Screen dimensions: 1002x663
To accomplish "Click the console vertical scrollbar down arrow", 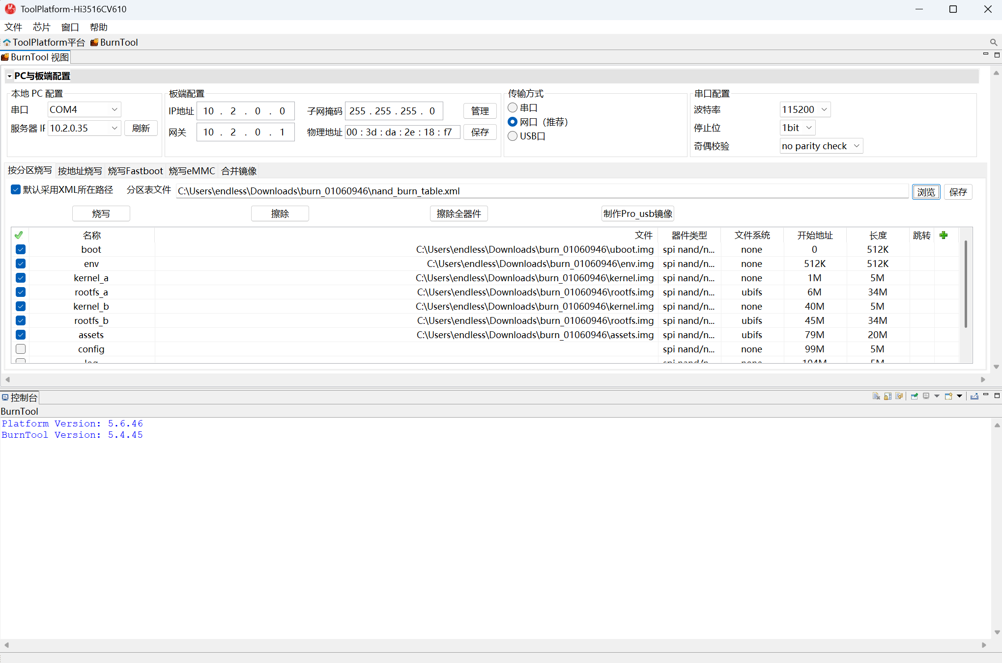I will 997,632.
